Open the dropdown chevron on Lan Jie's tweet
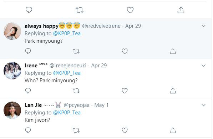The image size is (213, 139). pos(203,105)
